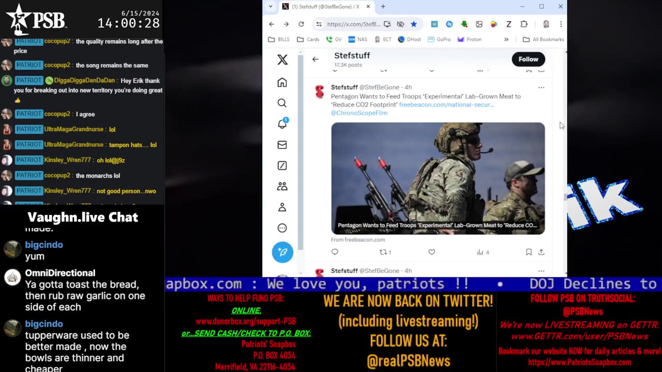Follow the Stefstuff account
This screenshot has height=372, width=662.
click(x=529, y=59)
